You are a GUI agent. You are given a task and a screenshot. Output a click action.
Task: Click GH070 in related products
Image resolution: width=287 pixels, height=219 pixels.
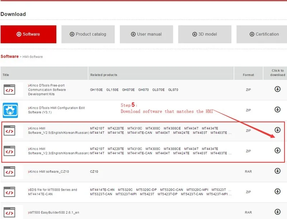pos(143,90)
